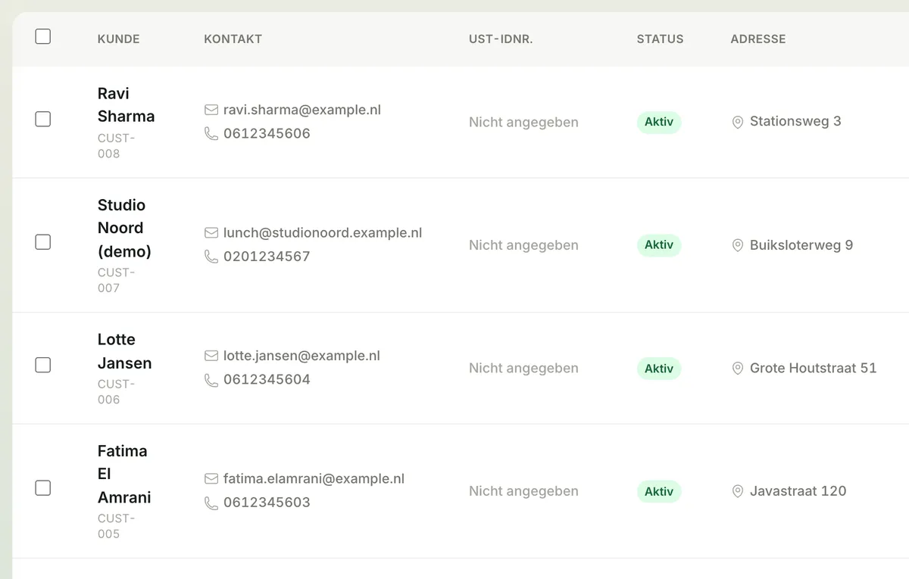Click the envelope icon for lunch@studionoord.example.nl
This screenshot has width=909, height=579.
click(211, 233)
